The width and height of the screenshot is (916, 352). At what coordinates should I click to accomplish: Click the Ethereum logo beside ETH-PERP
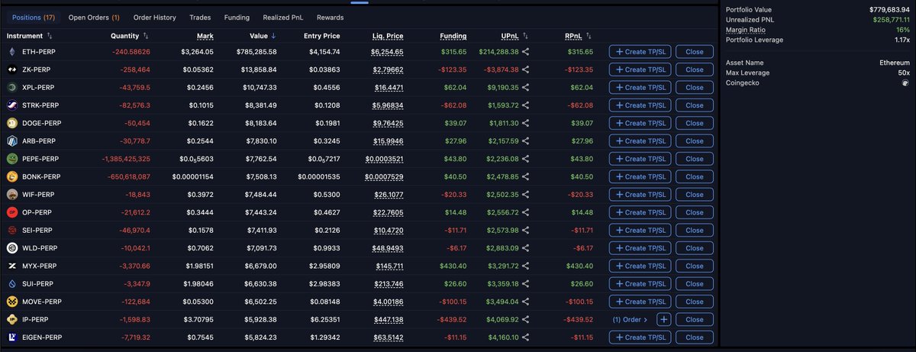pos(12,52)
